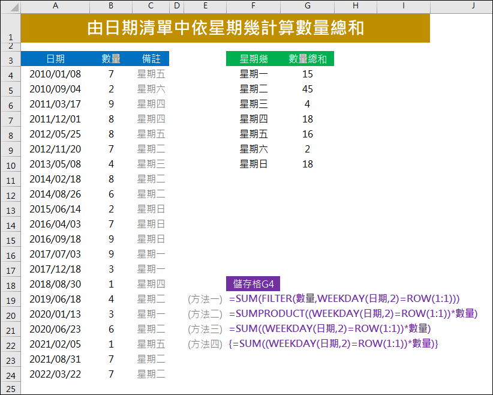Click 星期日 in the summary table
This screenshot has height=395, width=493.
(x=254, y=164)
